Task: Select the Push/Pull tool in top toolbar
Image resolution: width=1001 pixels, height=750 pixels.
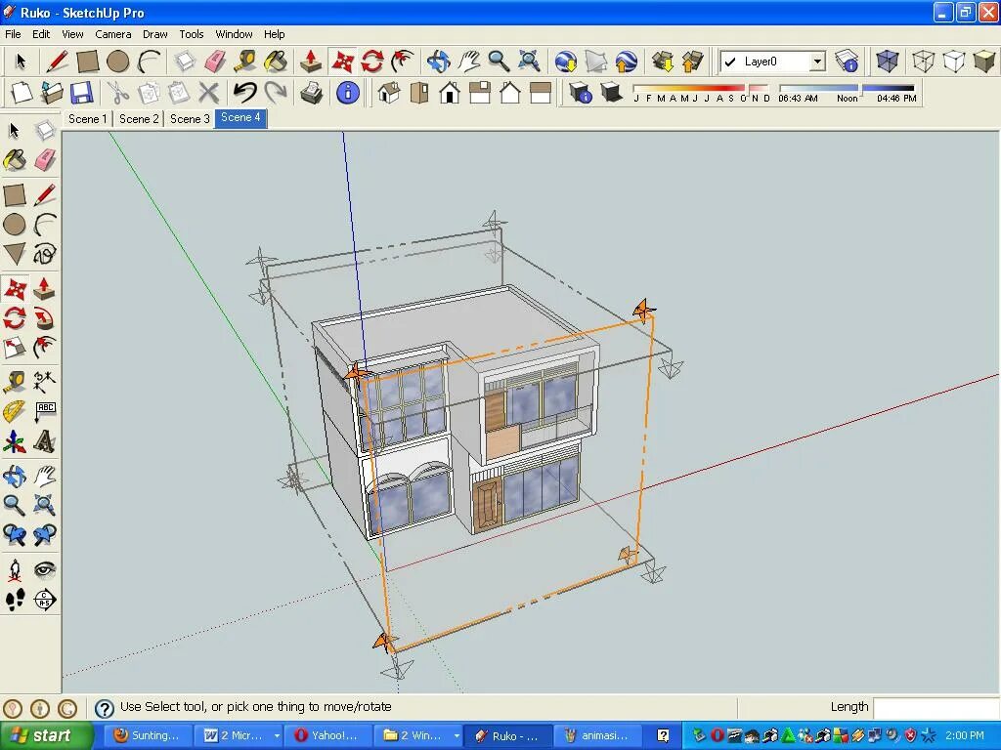Action: pyautogui.click(x=311, y=62)
